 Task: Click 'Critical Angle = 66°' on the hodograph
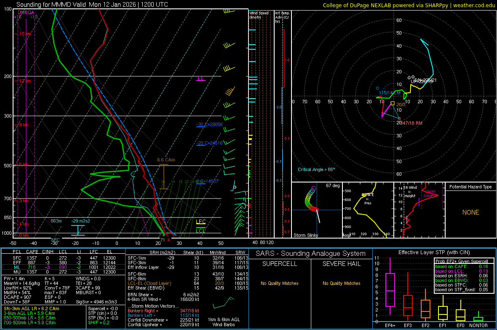(x=316, y=169)
